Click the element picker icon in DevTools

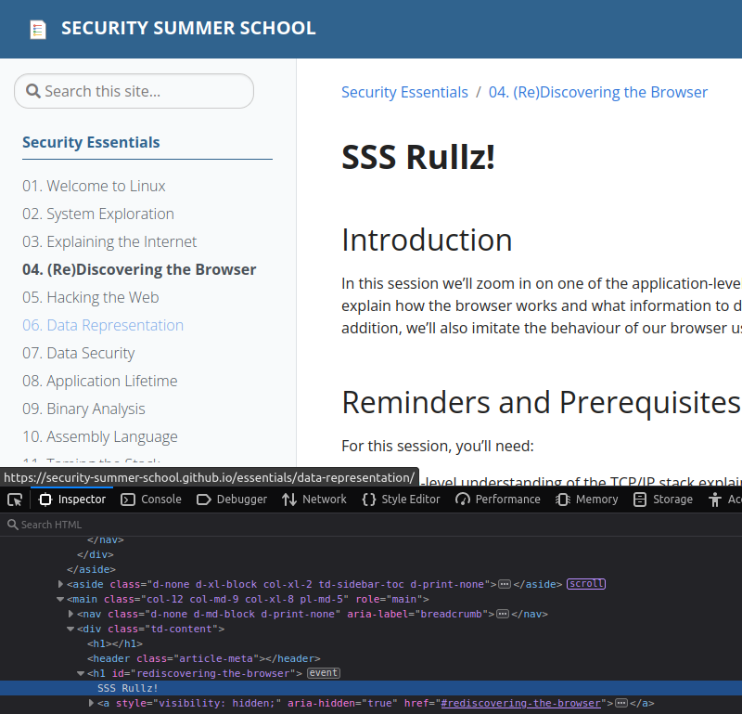coord(15,500)
